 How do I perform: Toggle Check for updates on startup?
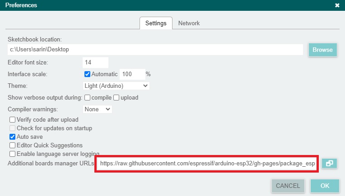click(x=13, y=128)
